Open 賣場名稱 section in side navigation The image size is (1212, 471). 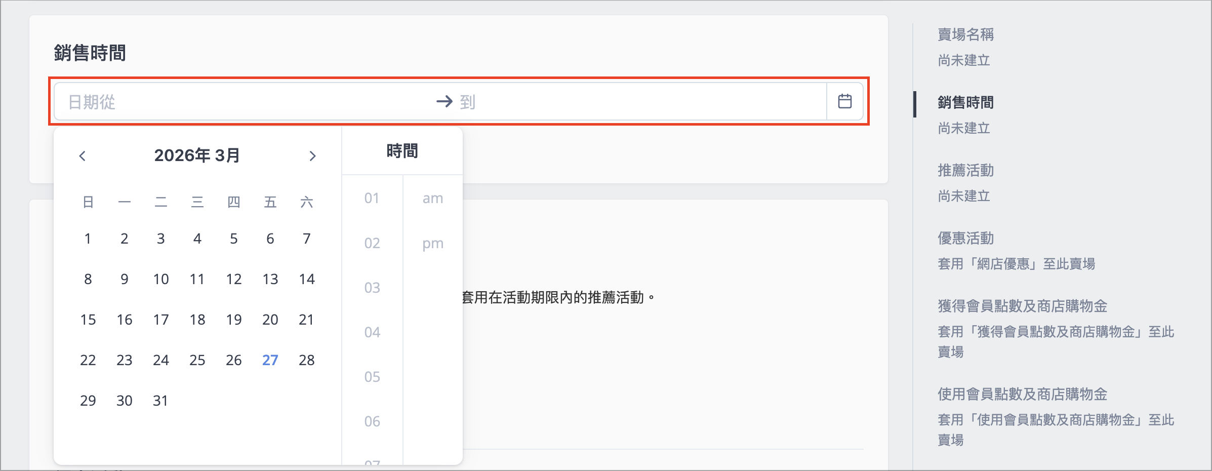[965, 34]
